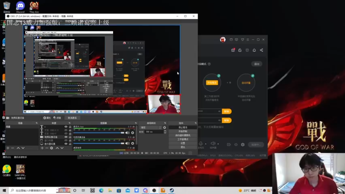Click the stop streaming button in OBS controls
Viewport: 345px width, 194px height.
[x=183, y=127]
